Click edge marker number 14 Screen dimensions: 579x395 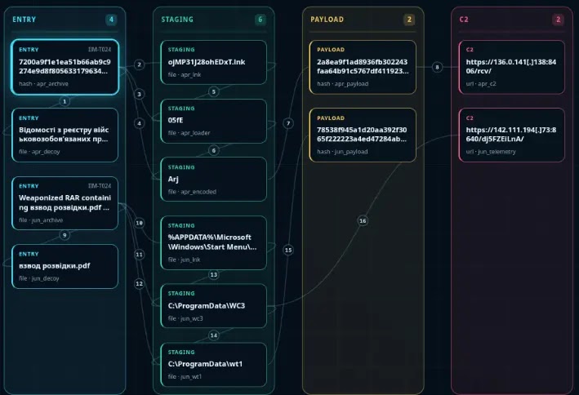click(x=214, y=335)
